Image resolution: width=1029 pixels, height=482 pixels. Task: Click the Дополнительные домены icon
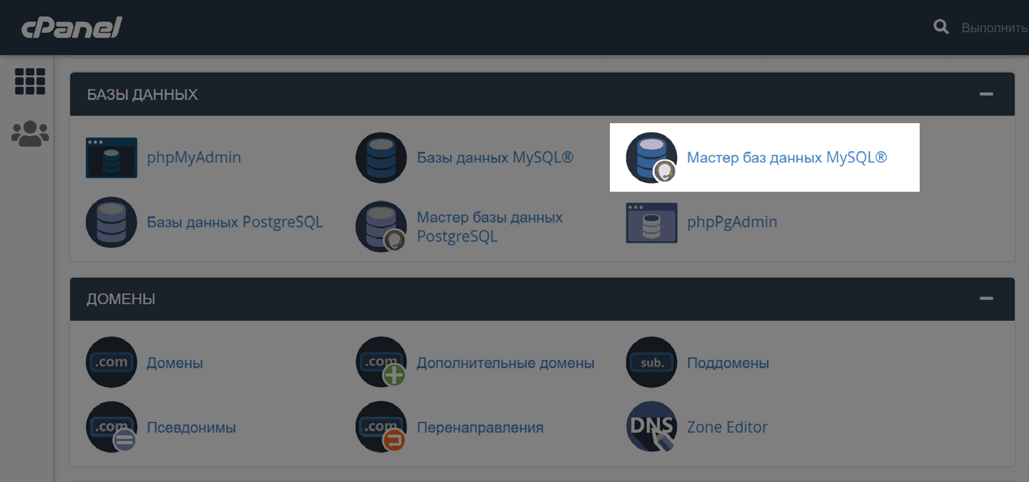(382, 362)
